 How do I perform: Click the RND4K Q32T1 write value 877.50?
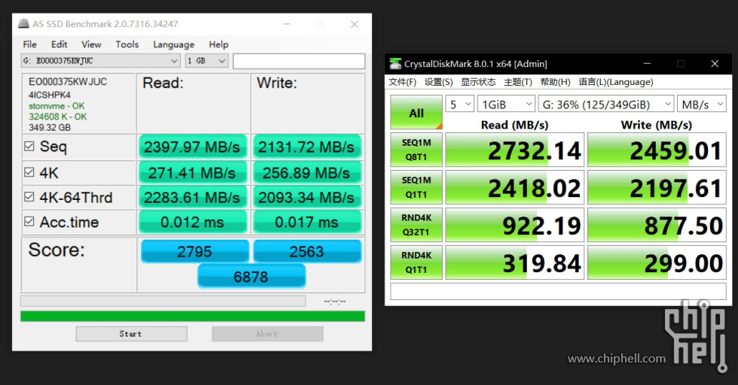[657, 225]
